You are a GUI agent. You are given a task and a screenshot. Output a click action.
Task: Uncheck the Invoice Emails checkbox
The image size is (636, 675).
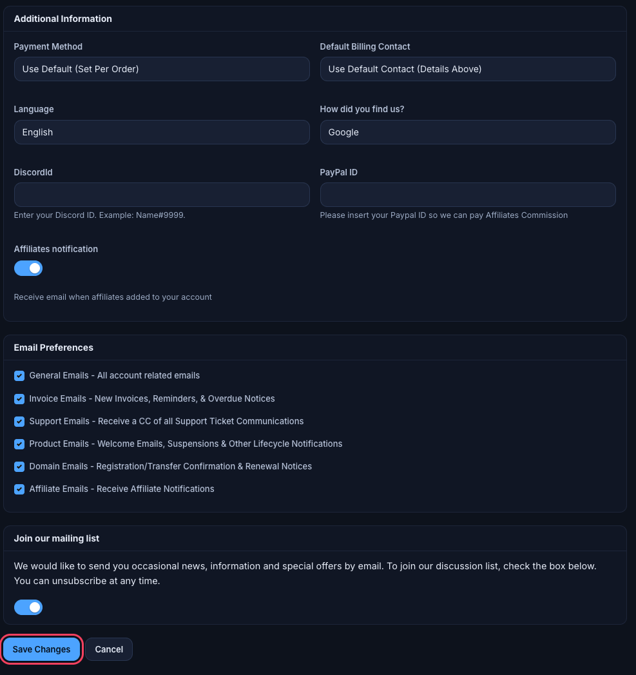[x=19, y=399]
